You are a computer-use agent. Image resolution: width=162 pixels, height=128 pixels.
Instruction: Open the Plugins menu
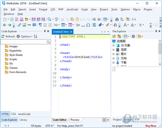point(148,9)
